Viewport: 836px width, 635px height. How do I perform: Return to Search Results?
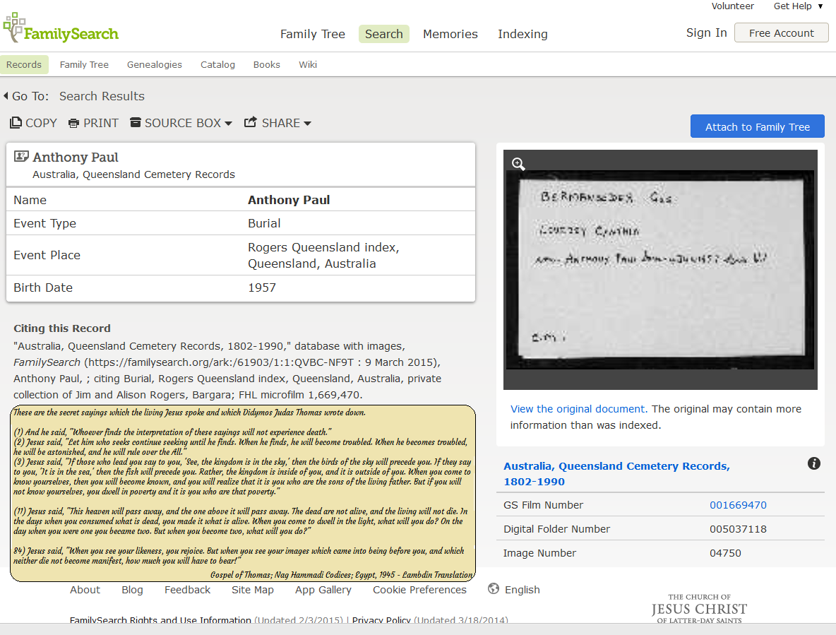click(x=102, y=96)
